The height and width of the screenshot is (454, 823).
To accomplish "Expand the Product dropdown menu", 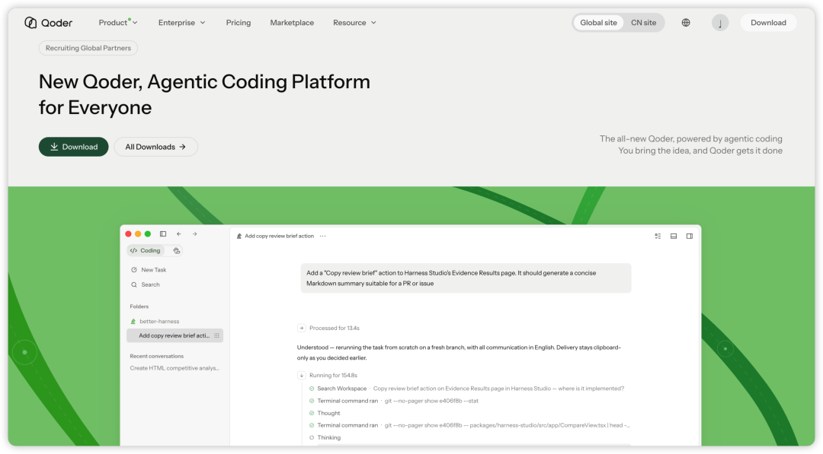I will pos(118,23).
